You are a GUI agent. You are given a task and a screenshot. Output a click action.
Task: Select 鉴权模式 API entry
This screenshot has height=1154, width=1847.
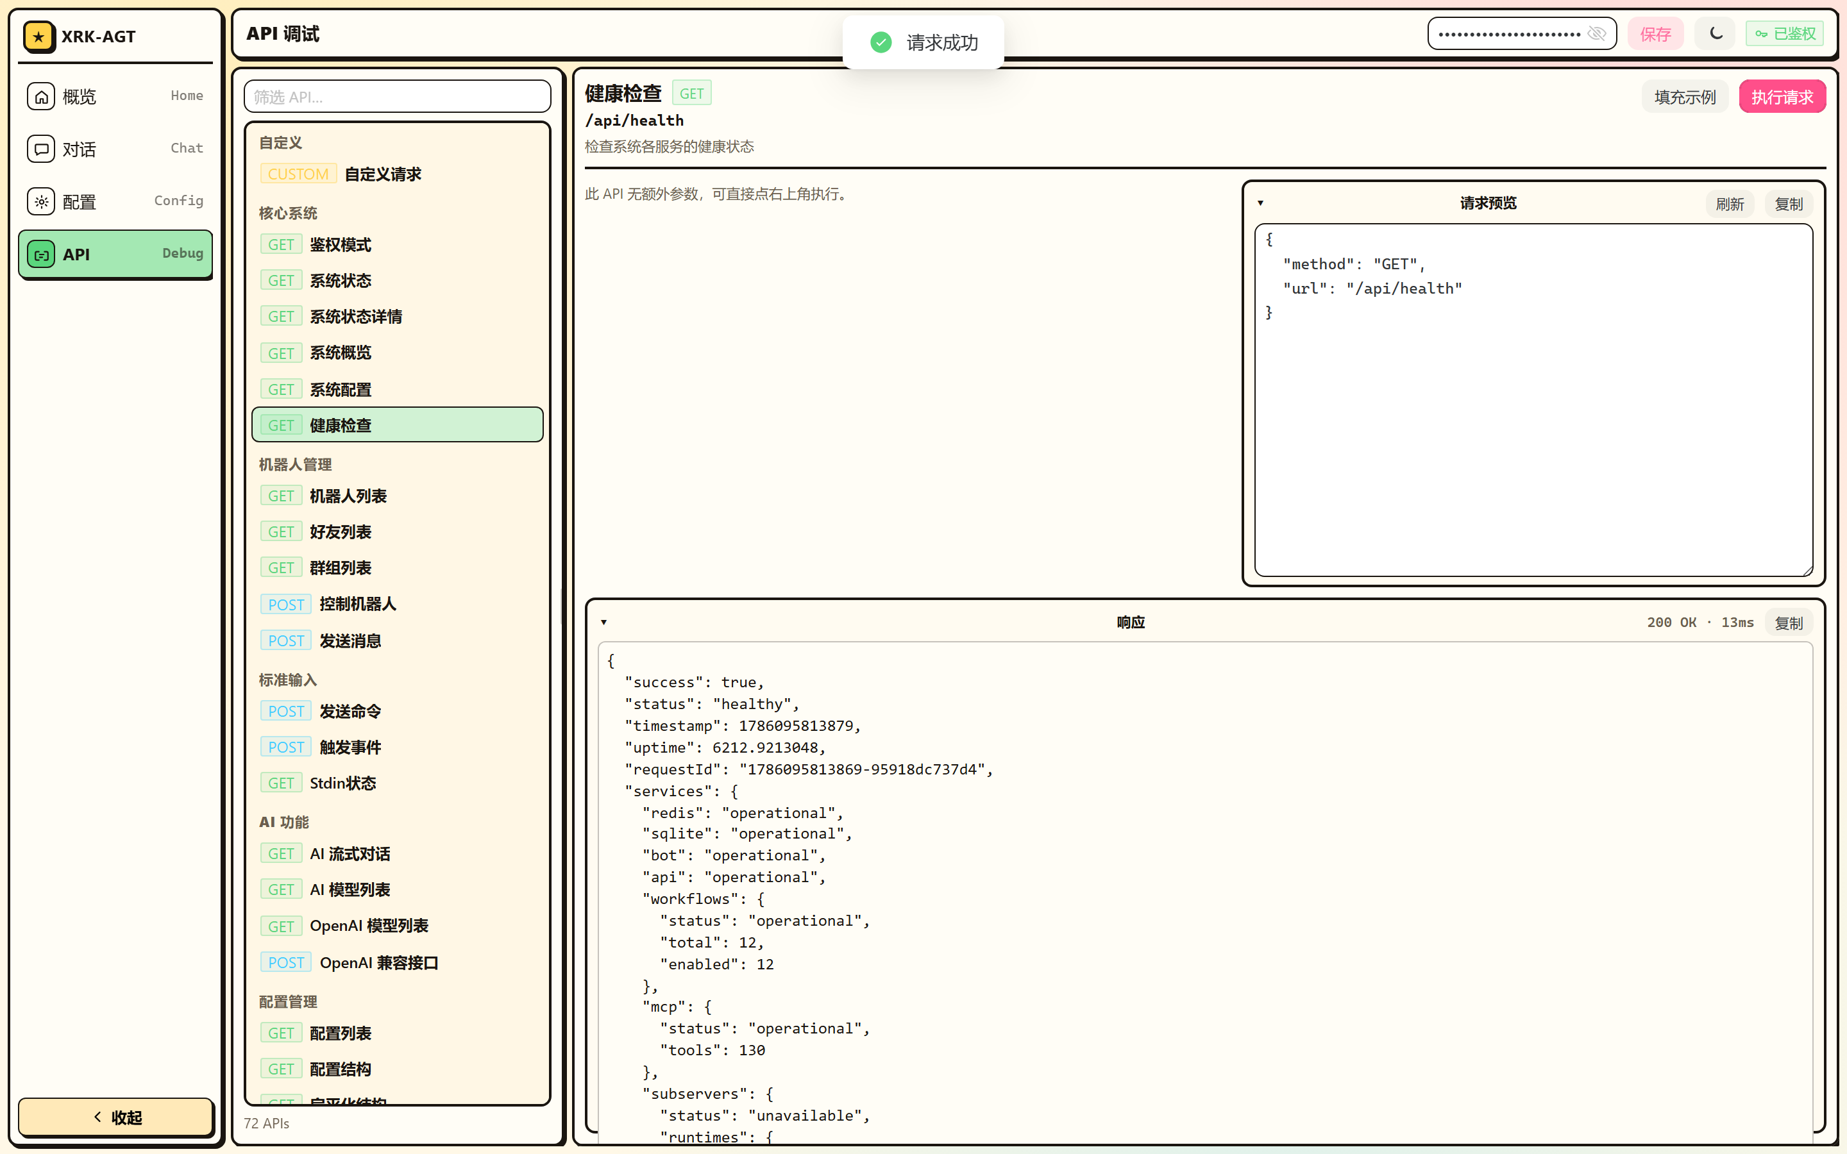[x=397, y=244]
